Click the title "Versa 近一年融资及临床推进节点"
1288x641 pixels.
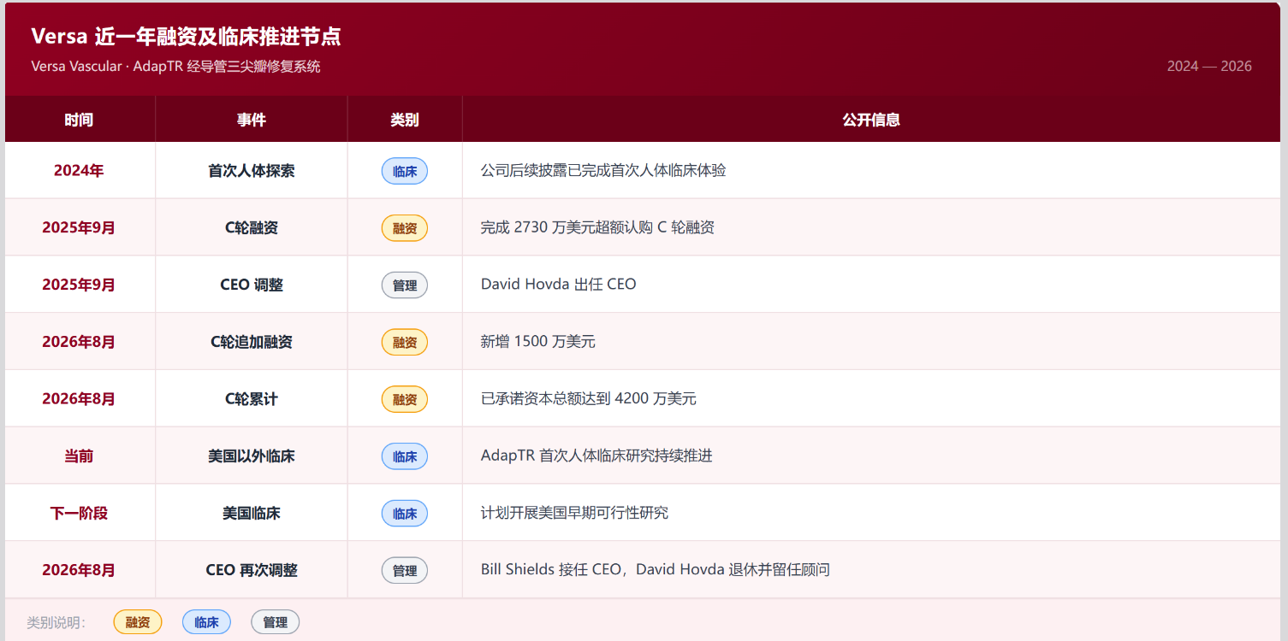[186, 37]
